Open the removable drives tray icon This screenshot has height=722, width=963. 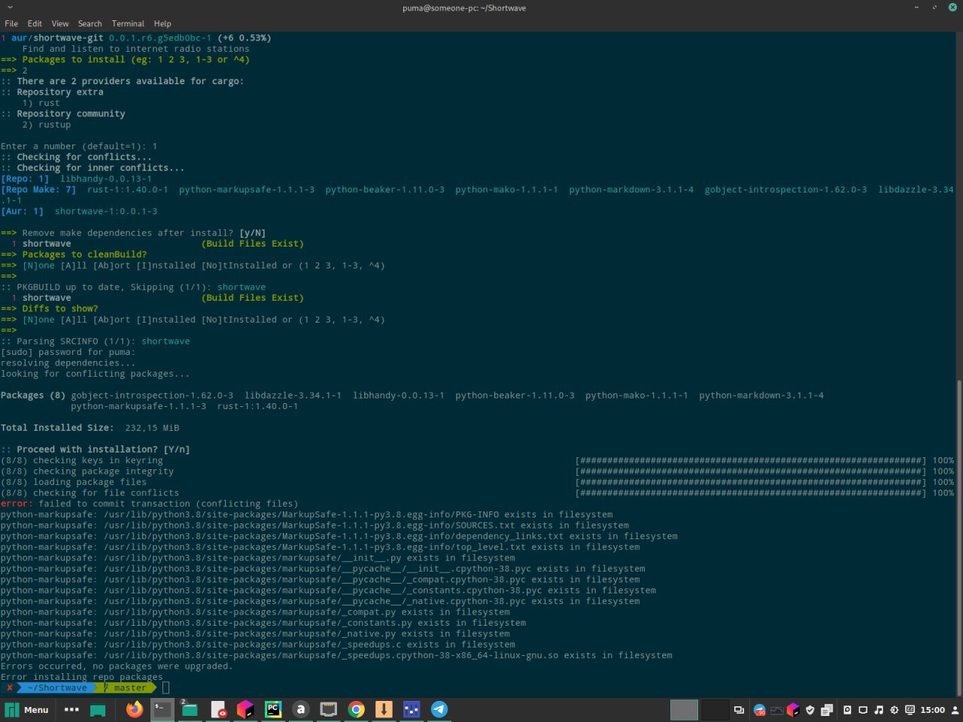pos(847,710)
